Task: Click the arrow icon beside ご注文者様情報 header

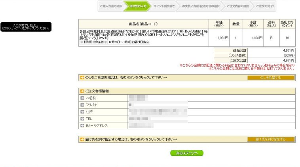Action: tap(82, 91)
